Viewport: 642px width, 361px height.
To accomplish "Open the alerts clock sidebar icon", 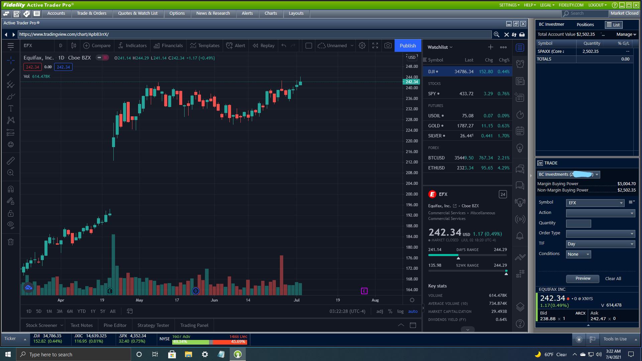I will pyautogui.click(x=520, y=64).
